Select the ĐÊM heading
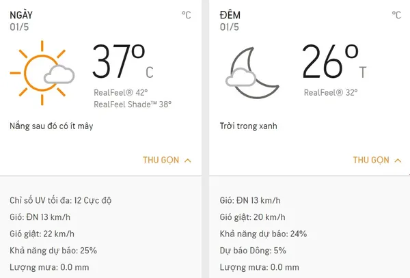Viewport: 410px width, 278px height. click(x=230, y=15)
